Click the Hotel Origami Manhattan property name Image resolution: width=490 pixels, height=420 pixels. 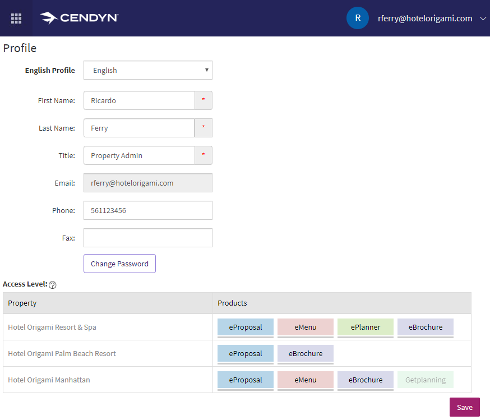49,380
